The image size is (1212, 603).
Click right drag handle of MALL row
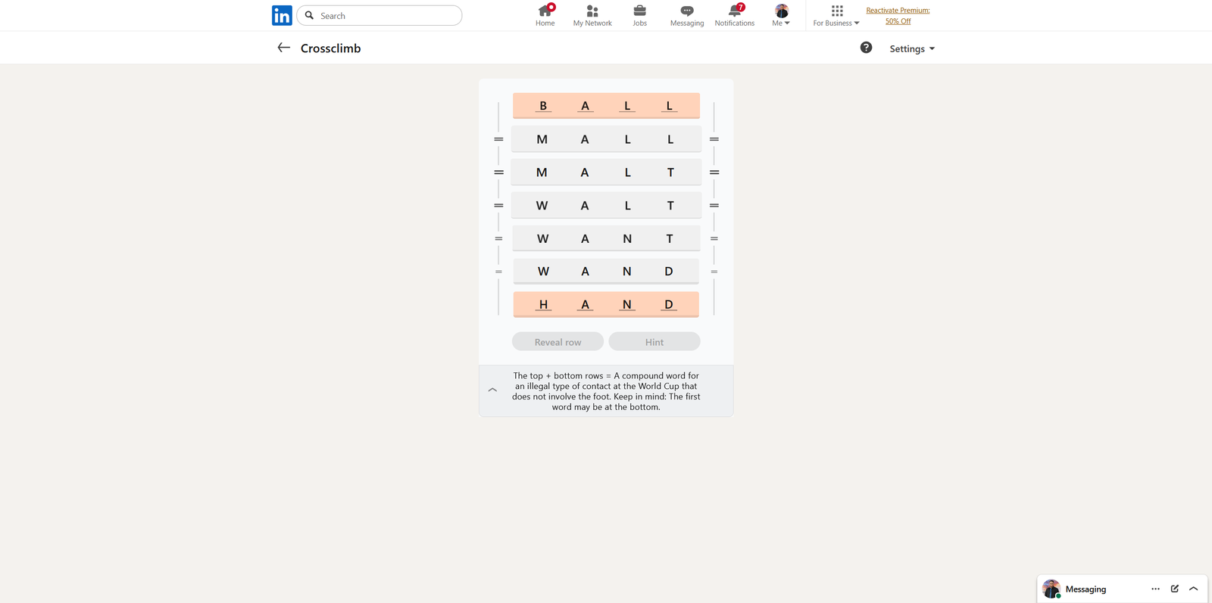(x=714, y=139)
